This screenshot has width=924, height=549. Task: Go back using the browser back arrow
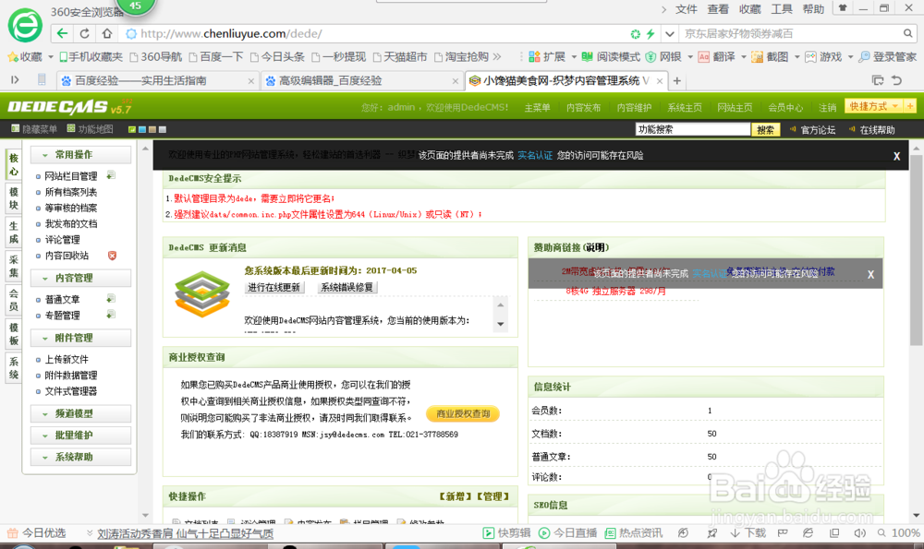click(x=63, y=33)
